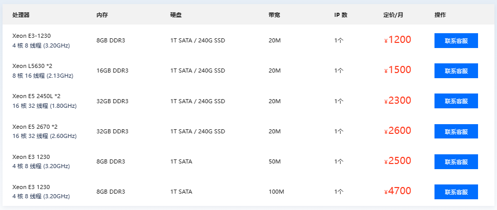
Task: Click the 内存 column header
Action: point(102,15)
